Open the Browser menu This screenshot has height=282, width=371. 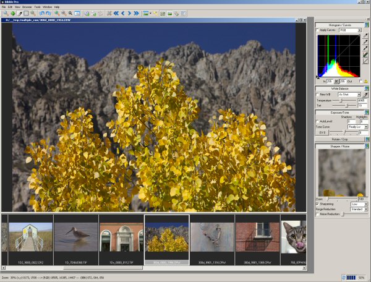click(27, 7)
